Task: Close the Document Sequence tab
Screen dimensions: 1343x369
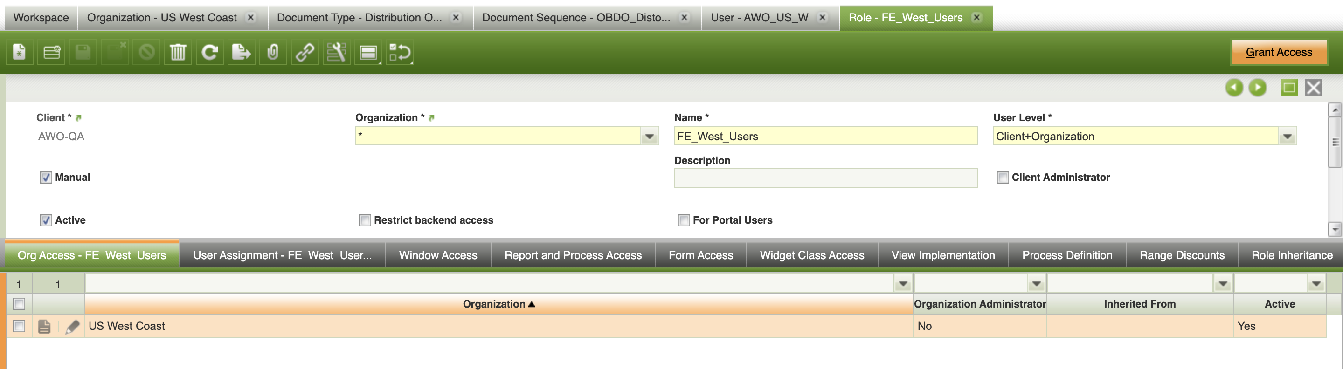Action: [x=685, y=17]
